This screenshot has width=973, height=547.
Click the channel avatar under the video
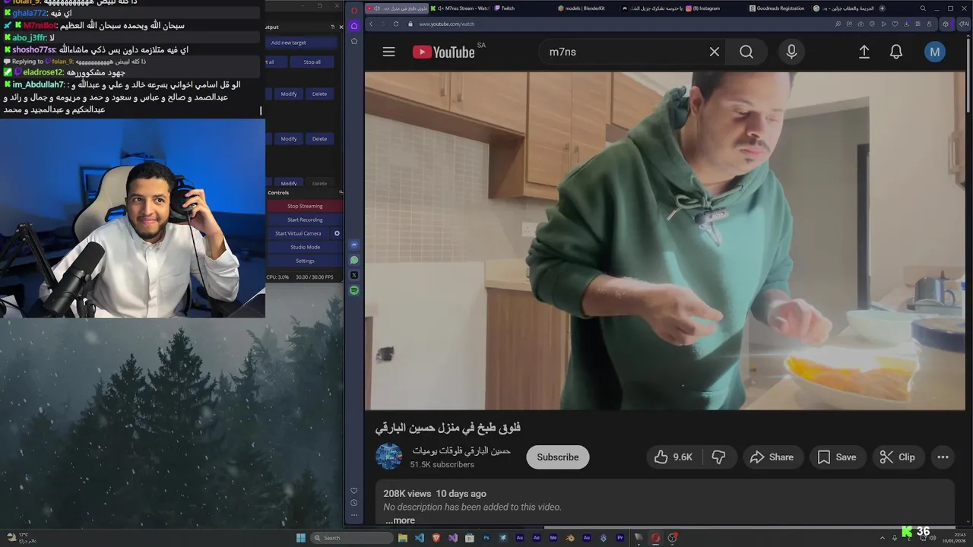tap(388, 457)
